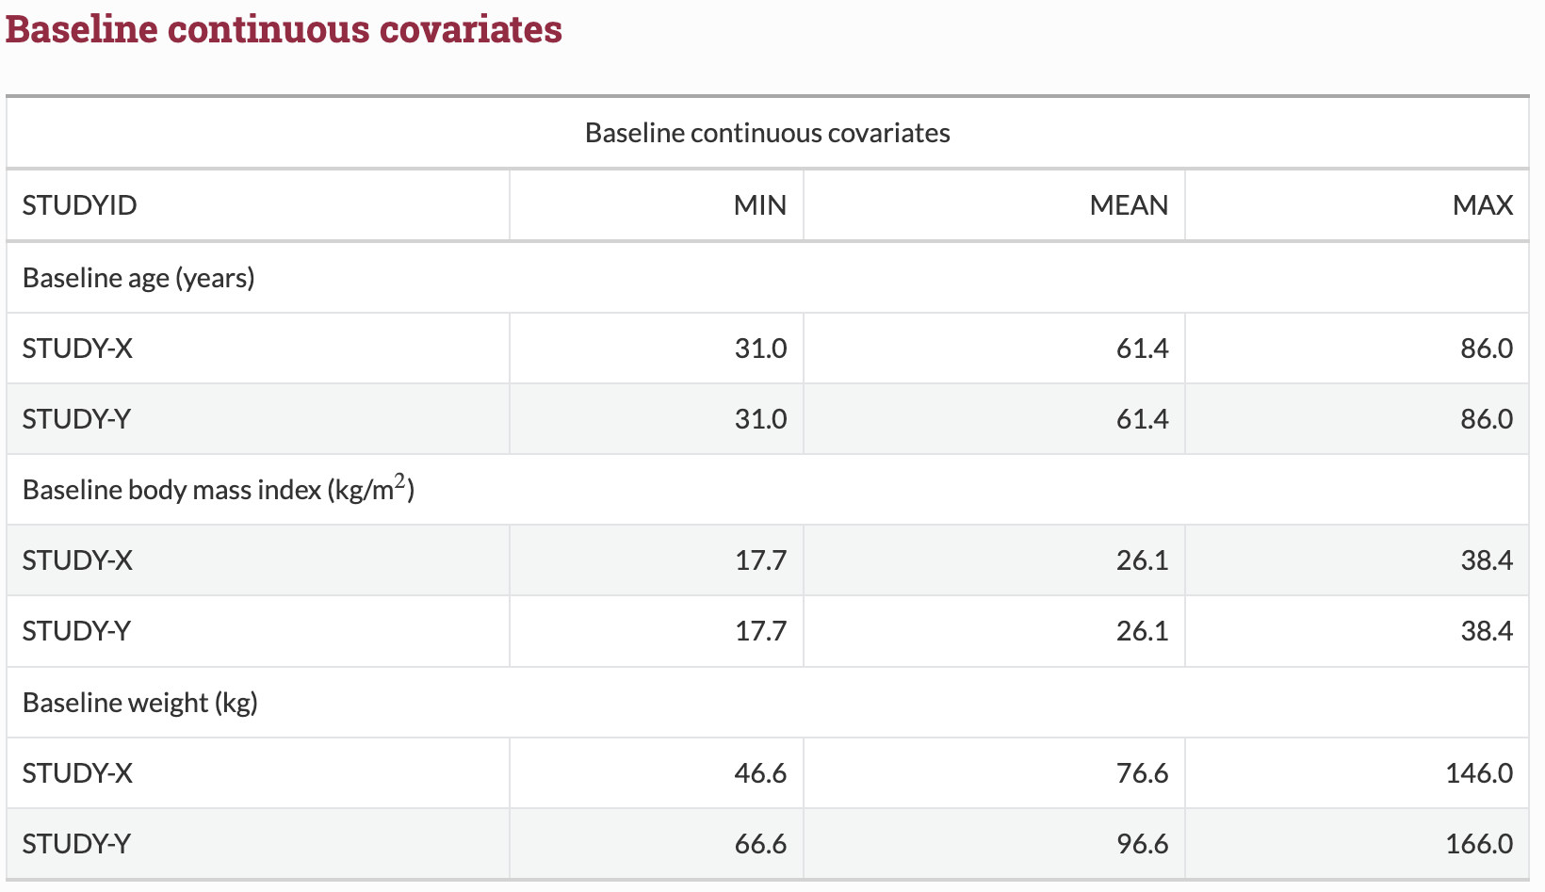Select STUDY-X under Baseline body mass index
Viewport: 1545px width, 892px height.
tap(77, 560)
